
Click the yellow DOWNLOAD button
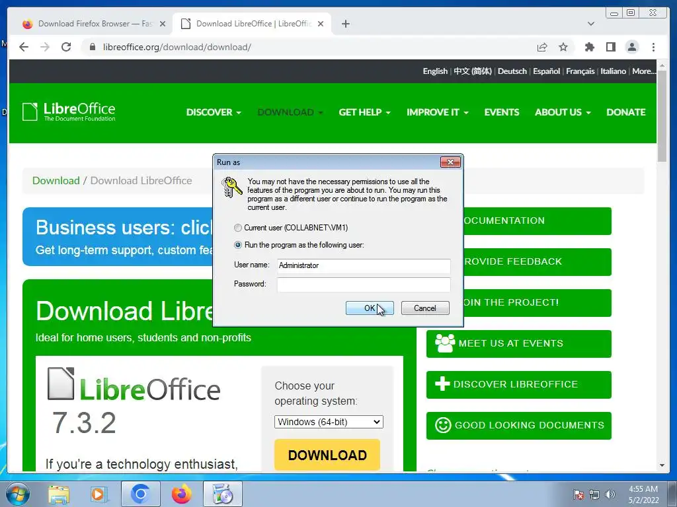coord(327,455)
